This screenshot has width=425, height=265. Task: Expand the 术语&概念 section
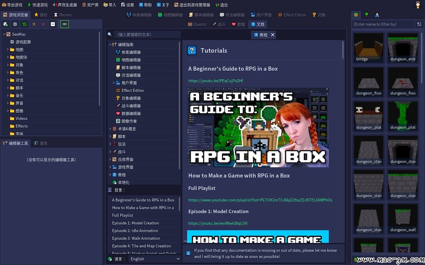(110, 129)
